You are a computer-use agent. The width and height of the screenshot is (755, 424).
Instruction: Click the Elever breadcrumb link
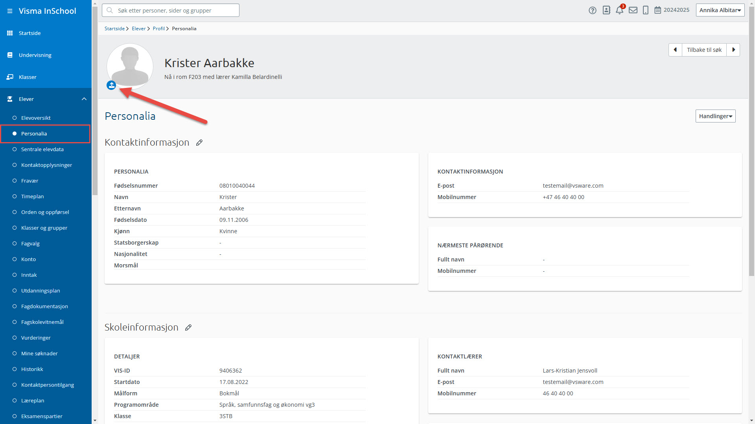click(x=138, y=29)
